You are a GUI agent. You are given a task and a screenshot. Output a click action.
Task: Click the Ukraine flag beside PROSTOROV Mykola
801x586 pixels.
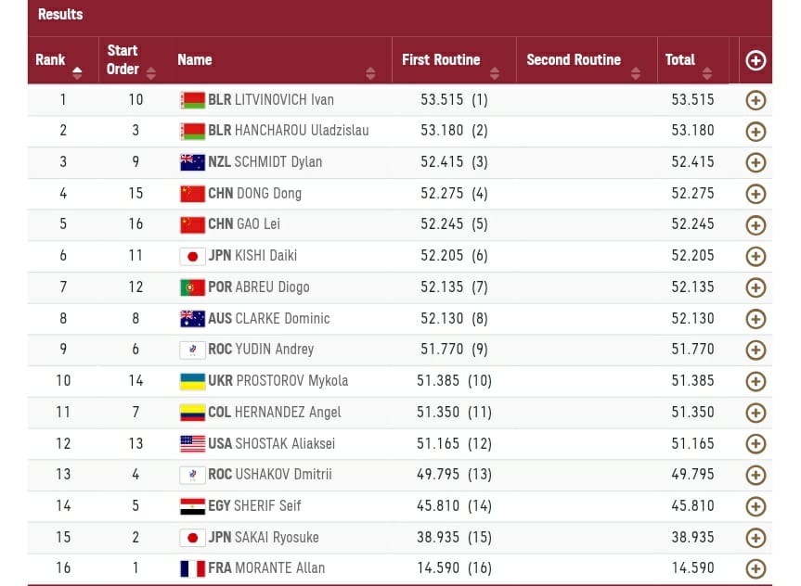(x=192, y=381)
